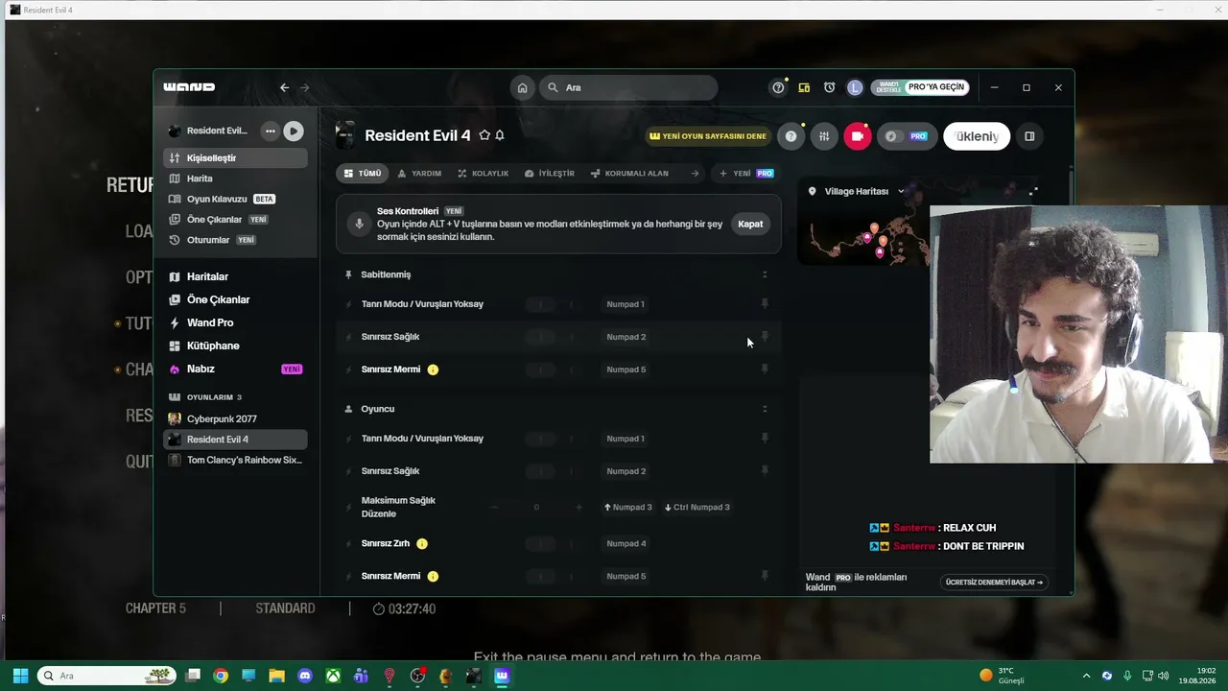Click pin icon for Oyuncu Sınırsız Sağlık
1228x691 pixels.
pyautogui.click(x=765, y=471)
